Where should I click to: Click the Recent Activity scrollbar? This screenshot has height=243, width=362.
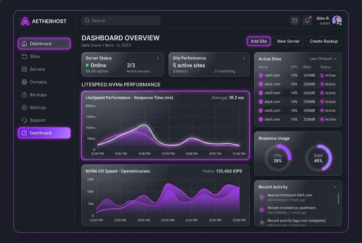[339, 199]
